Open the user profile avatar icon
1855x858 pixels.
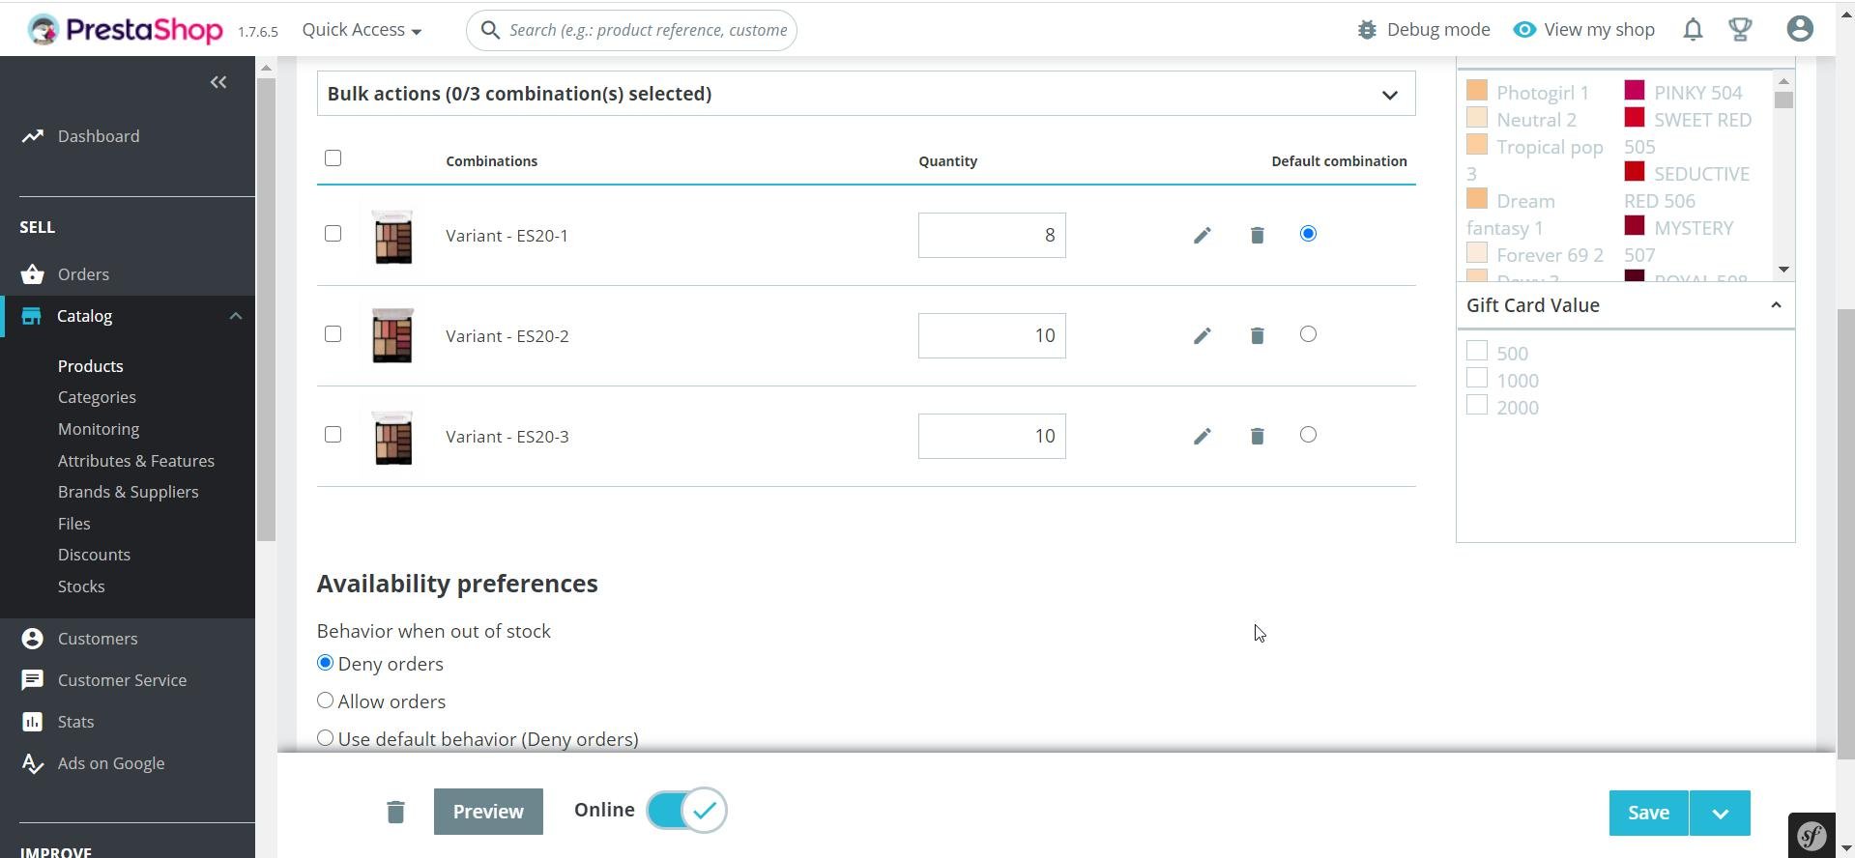[1800, 29]
